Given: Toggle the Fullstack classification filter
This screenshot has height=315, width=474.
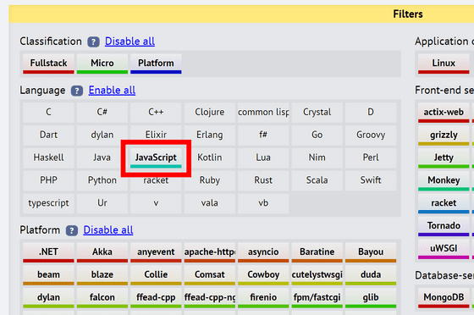Looking at the screenshot, I should [x=48, y=64].
